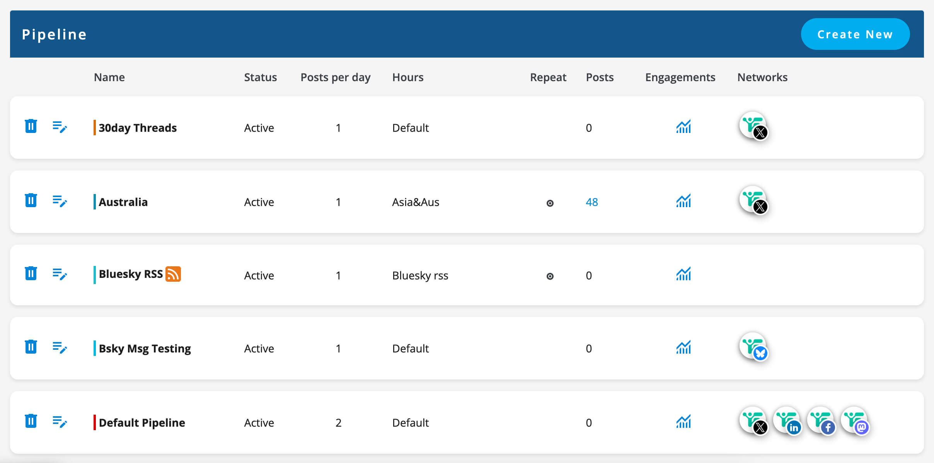
Task: Delete the 30day Threads pipeline
Action: click(x=31, y=126)
